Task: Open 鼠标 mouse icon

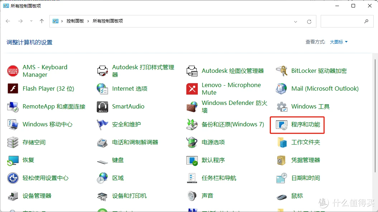Action: [282, 197]
